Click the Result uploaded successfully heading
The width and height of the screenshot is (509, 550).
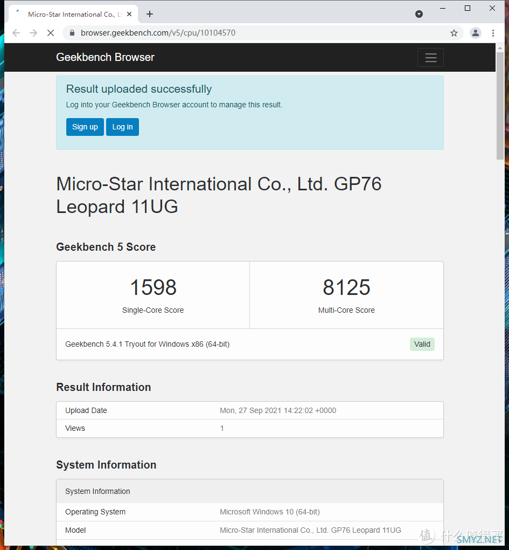tap(139, 89)
